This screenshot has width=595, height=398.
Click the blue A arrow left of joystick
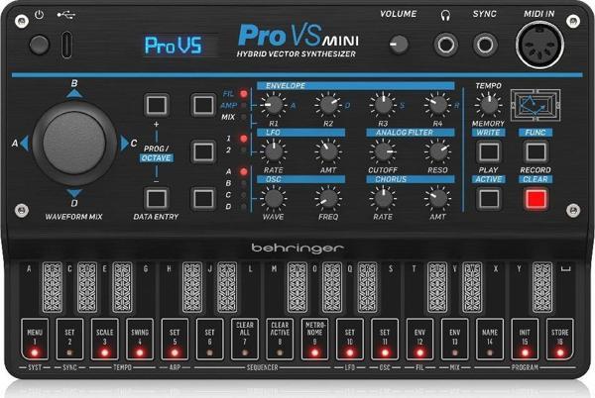click(x=25, y=144)
